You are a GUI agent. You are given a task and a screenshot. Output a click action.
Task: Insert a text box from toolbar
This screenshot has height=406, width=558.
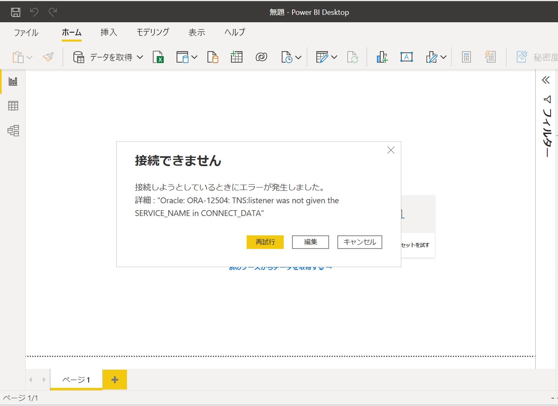[406, 57]
